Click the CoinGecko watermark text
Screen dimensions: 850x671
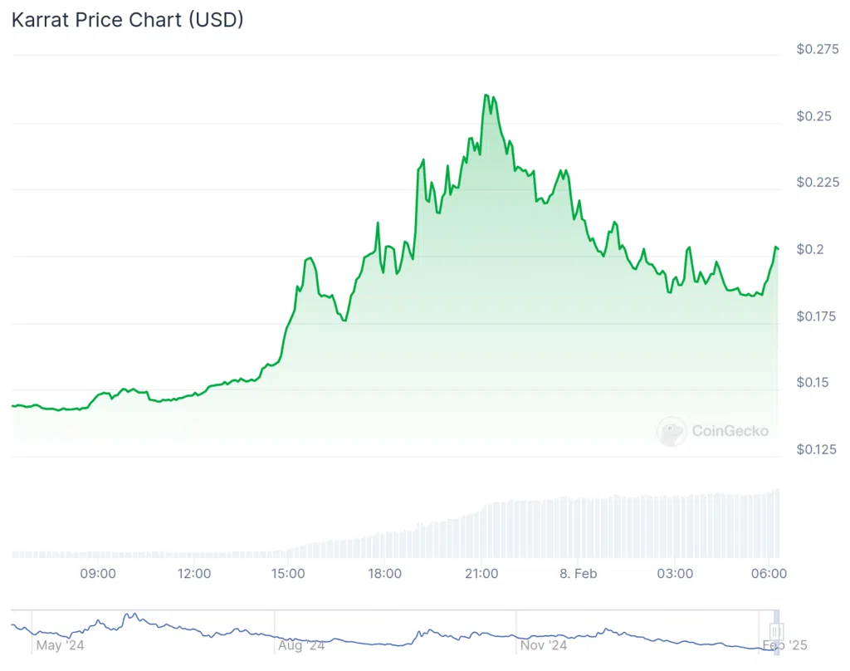pyautogui.click(x=730, y=431)
